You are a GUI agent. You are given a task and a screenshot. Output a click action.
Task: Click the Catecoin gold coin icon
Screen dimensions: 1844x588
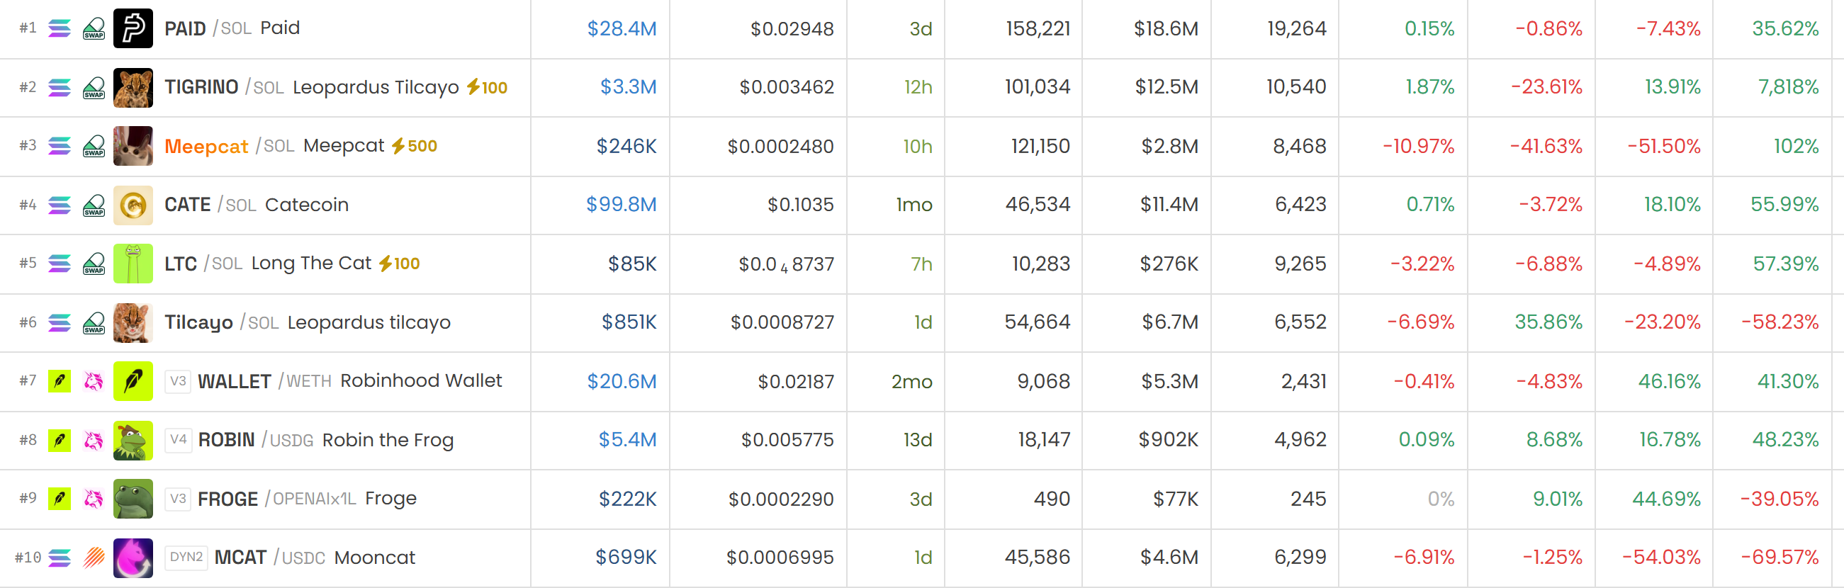[133, 205]
